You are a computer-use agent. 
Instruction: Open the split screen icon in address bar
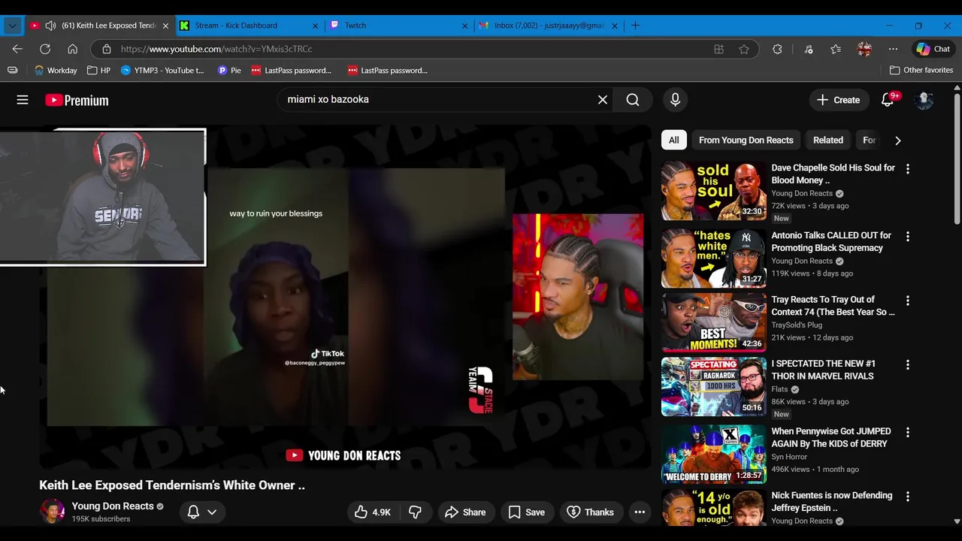tap(718, 49)
